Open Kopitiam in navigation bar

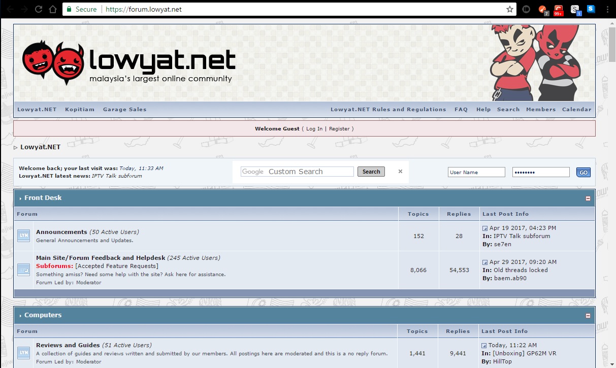tap(80, 110)
